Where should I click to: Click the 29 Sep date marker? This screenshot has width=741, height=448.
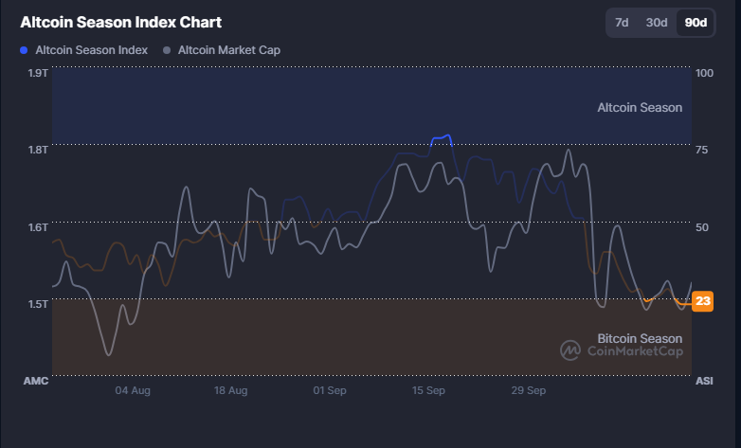(529, 390)
